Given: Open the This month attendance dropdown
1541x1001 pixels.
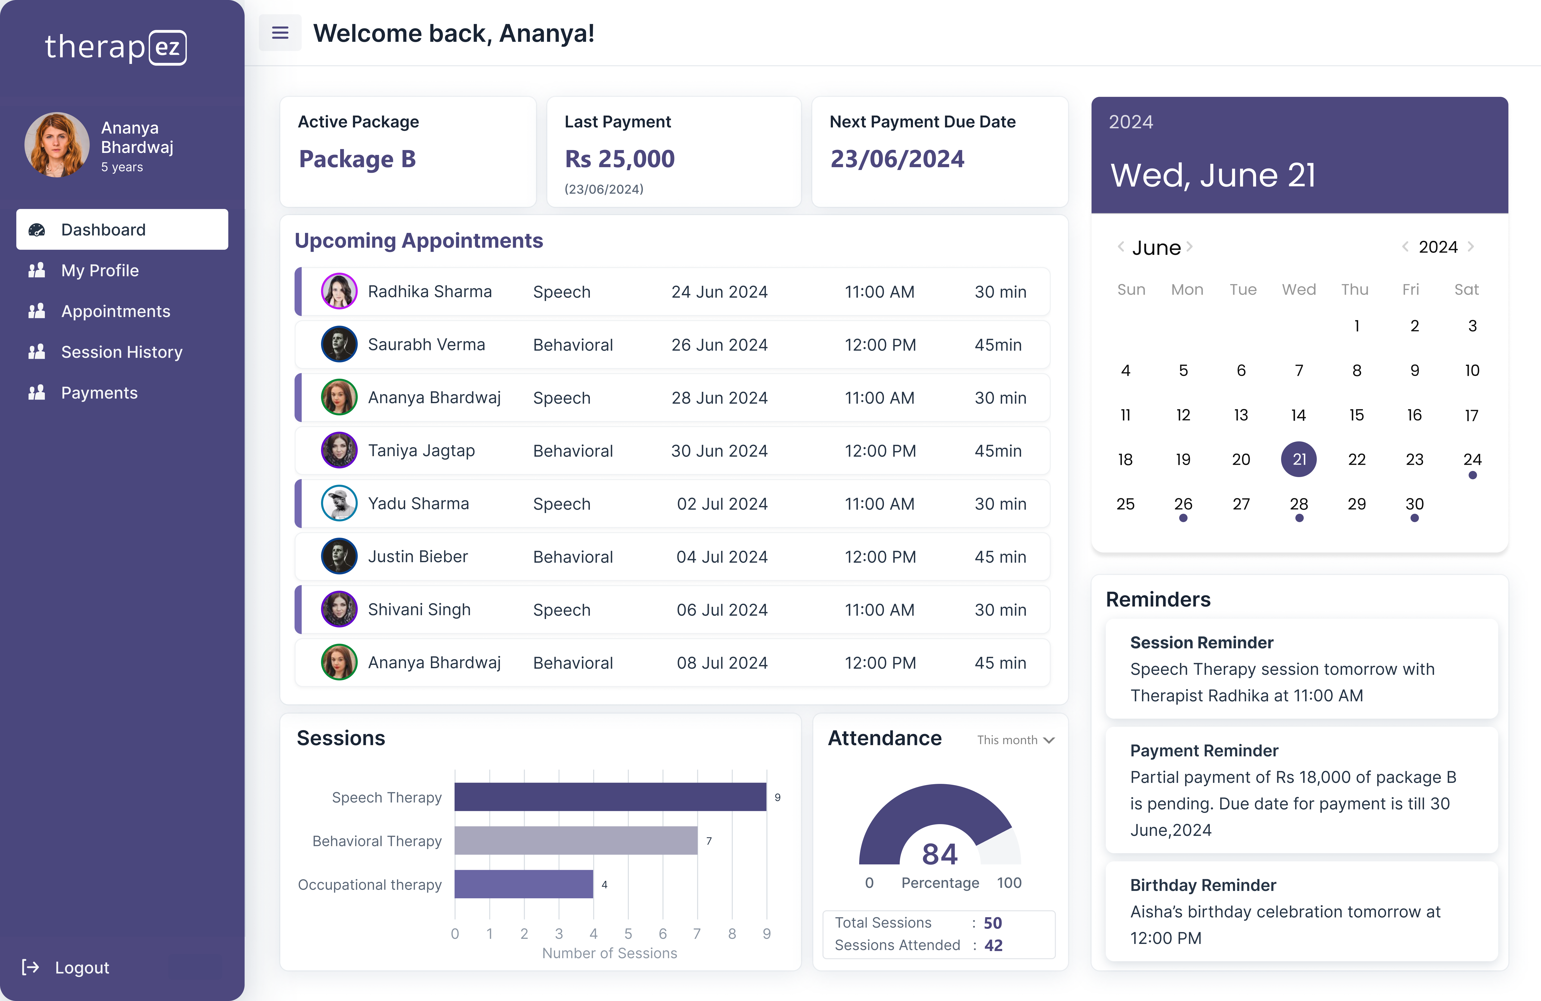Looking at the screenshot, I should [1015, 740].
